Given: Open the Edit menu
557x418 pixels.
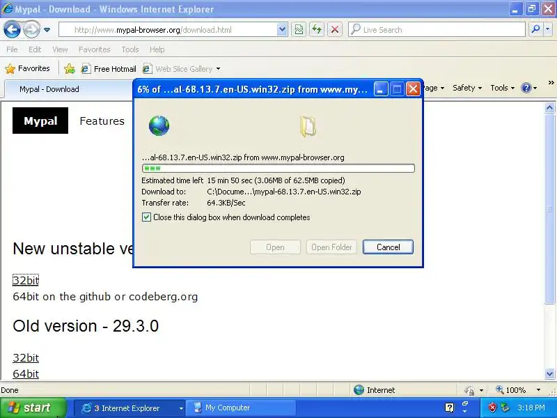Looking at the screenshot, I should tap(35, 49).
